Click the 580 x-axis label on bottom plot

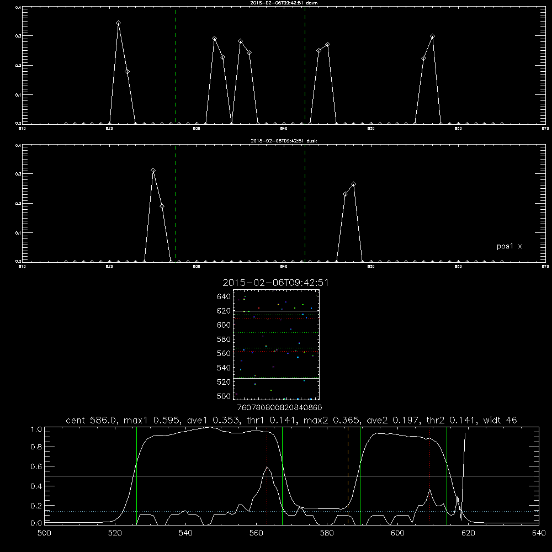tap(327, 533)
